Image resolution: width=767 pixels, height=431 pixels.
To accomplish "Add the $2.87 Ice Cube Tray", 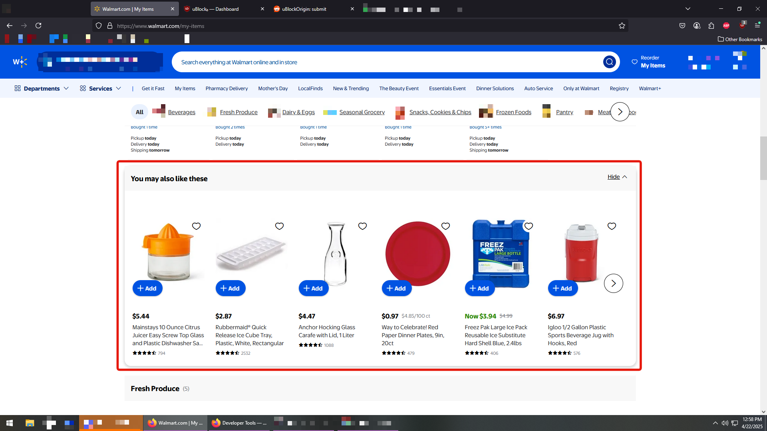I will click(230, 288).
